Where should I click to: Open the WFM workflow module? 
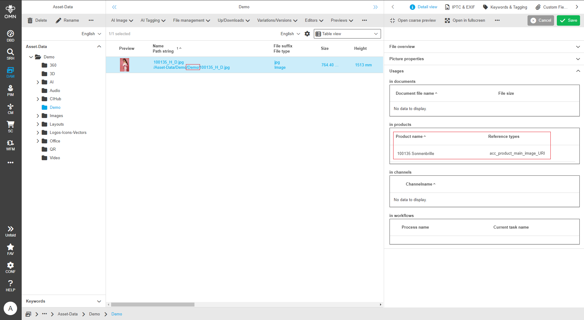[x=10, y=145]
